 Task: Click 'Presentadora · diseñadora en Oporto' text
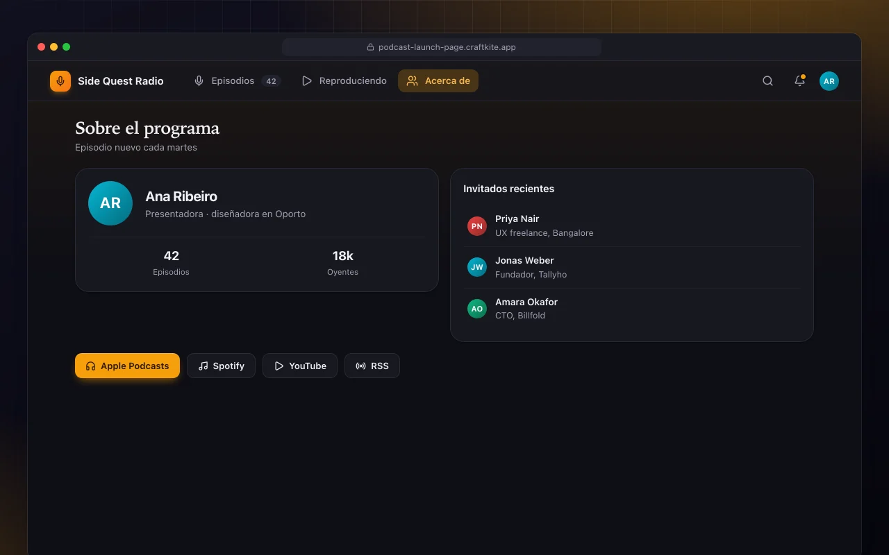click(x=225, y=214)
